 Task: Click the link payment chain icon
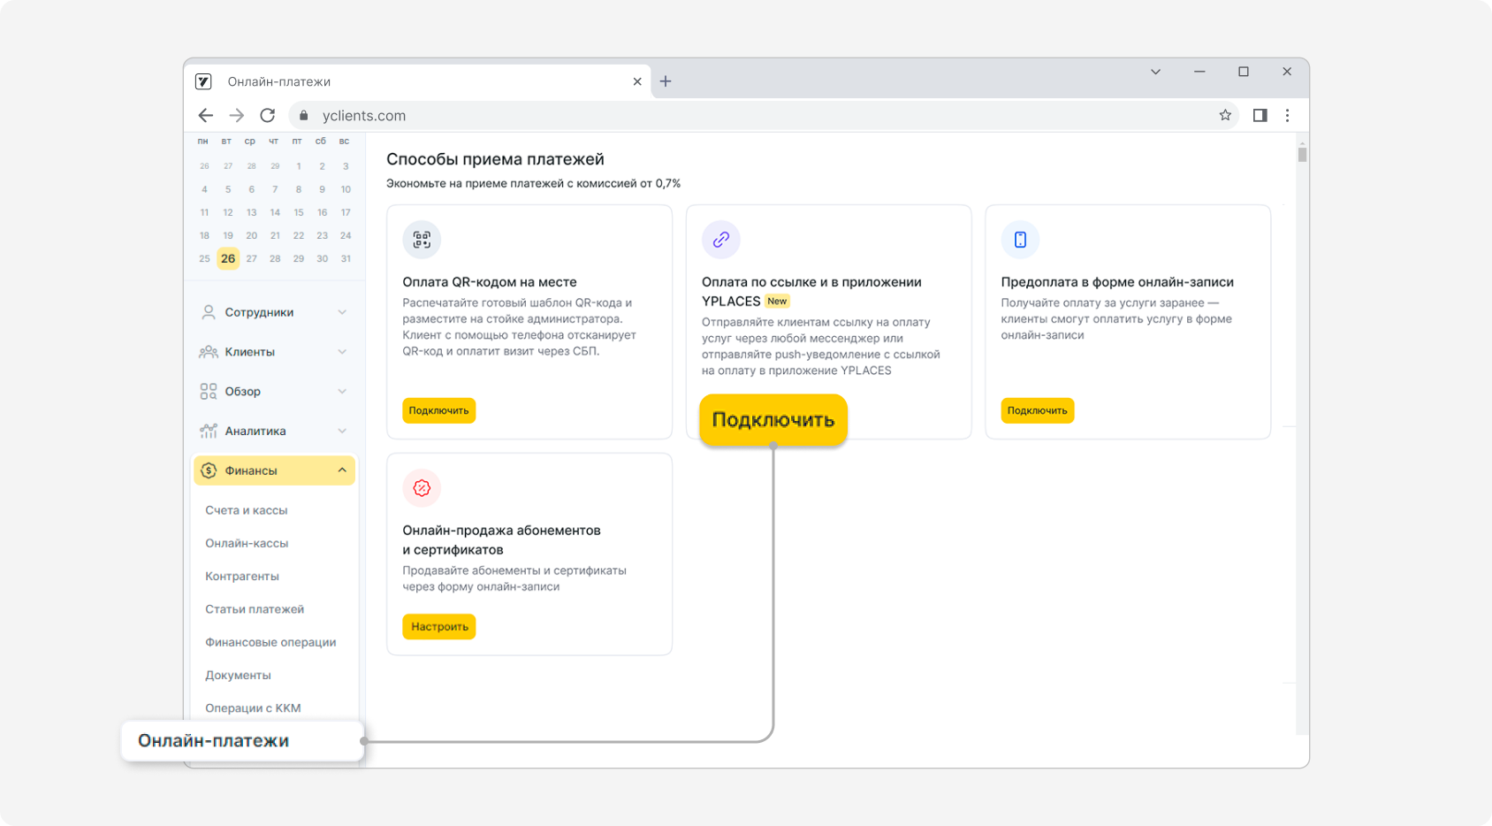[720, 240]
